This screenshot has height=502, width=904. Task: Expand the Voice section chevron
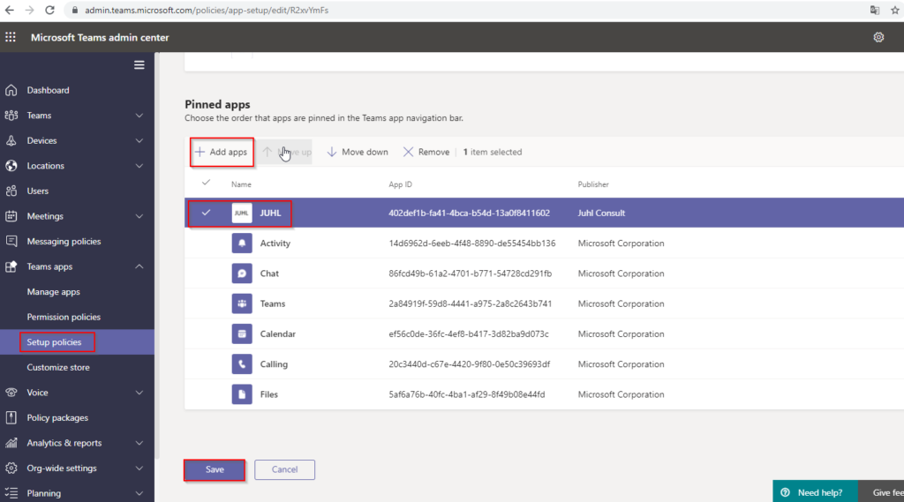click(x=139, y=393)
